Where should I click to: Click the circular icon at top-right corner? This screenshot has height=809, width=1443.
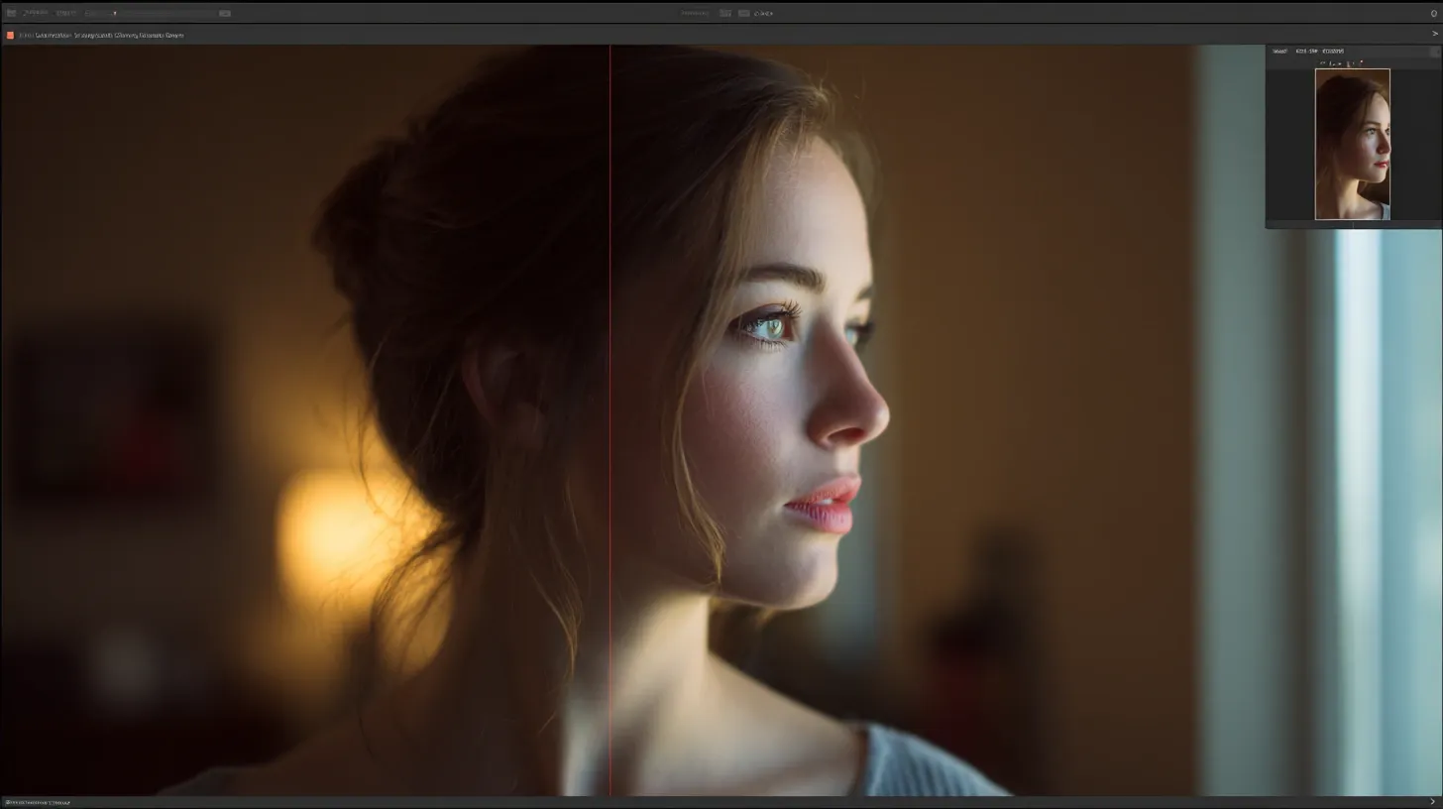tap(1433, 13)
